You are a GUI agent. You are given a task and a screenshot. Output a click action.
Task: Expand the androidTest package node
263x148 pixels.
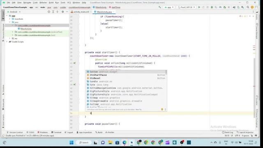pyautogui.click(x=13, y=32)
